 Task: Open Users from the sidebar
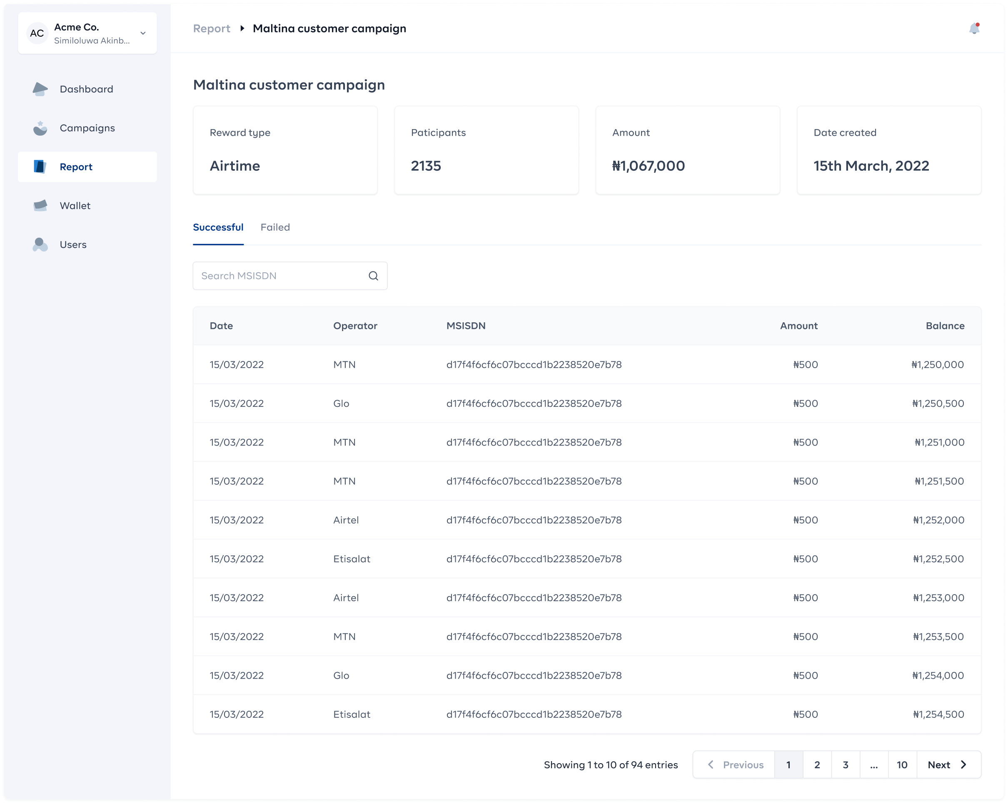pyautogui.click(x=87, y=244)
